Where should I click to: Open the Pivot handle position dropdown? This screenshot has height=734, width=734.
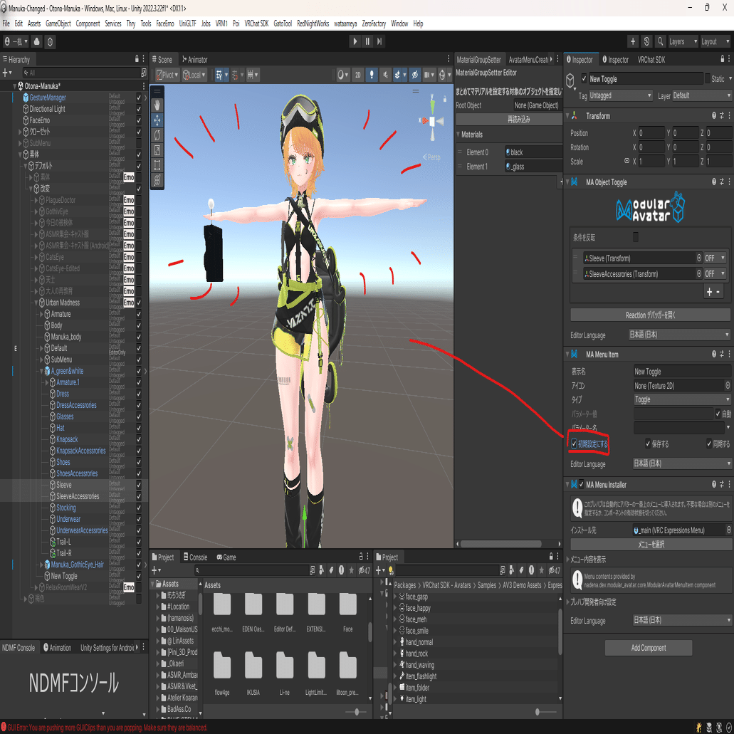pyautogui.click(x=167, y=75)
